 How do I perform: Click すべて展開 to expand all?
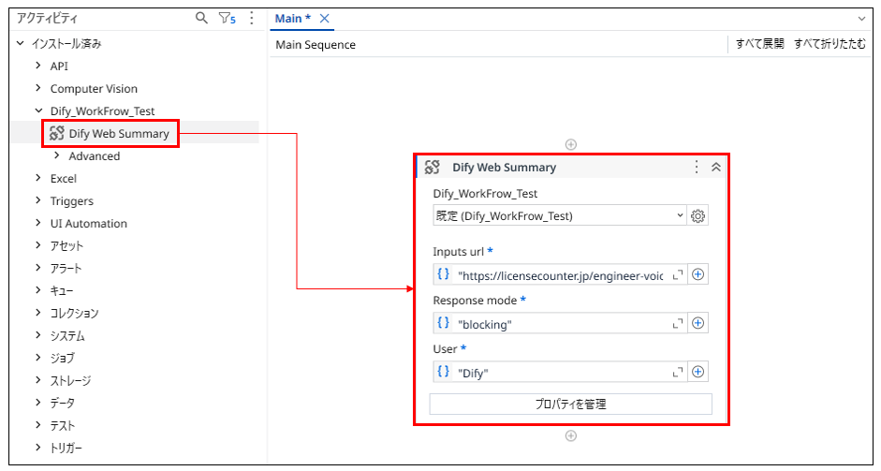(759, 44)
